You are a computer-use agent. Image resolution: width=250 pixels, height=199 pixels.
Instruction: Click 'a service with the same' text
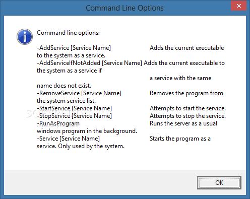180,78
